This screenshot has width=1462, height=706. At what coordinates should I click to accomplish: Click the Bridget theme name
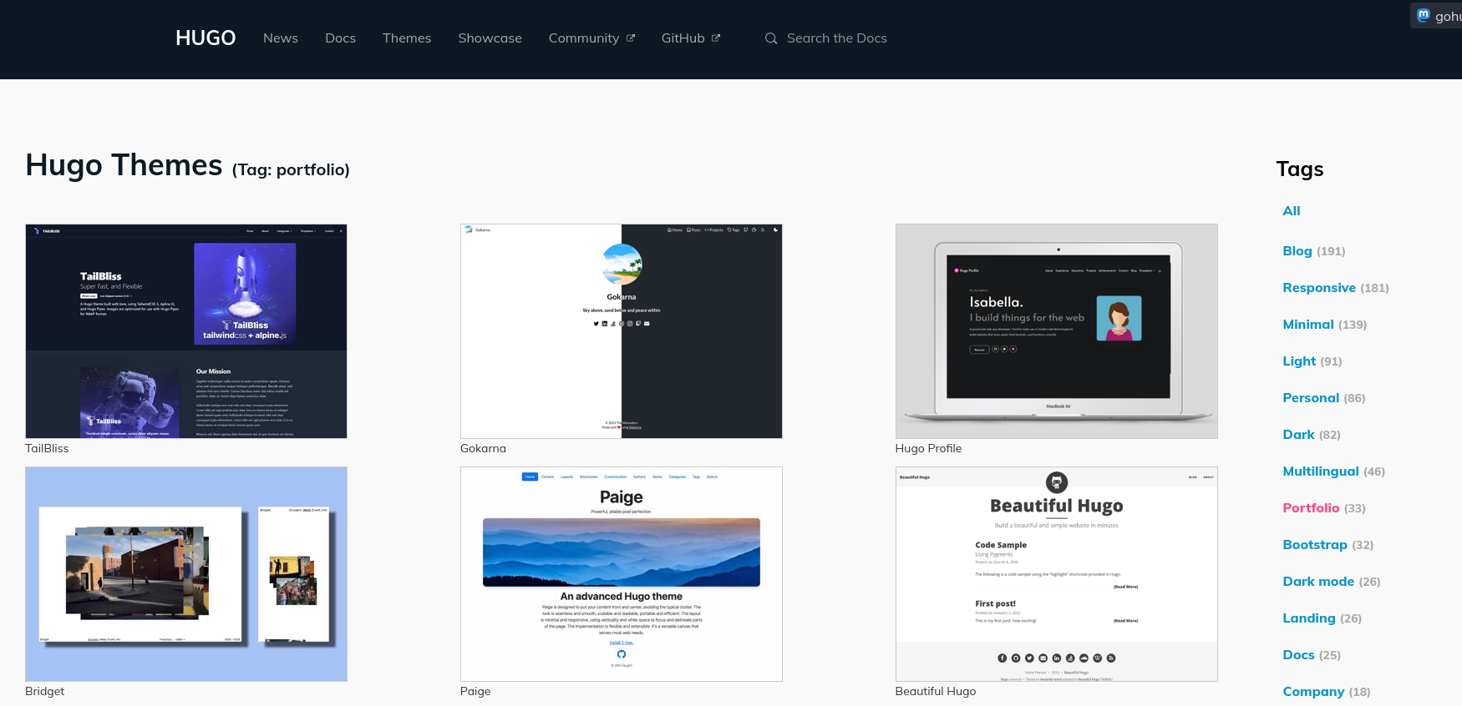point(44,691)
